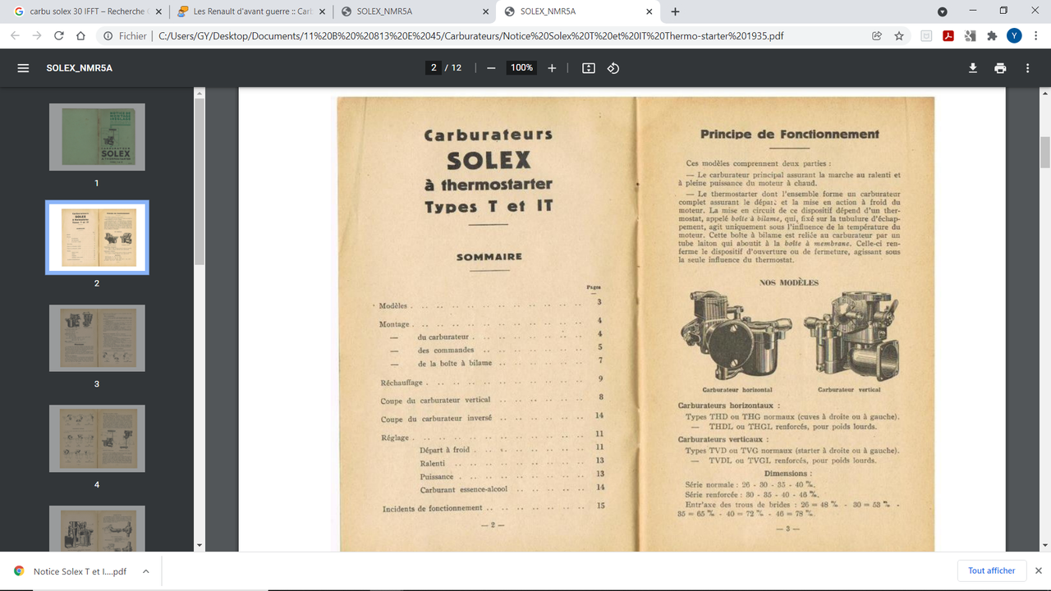Go back in browser history
The height and width of the screenshot is (591, 1051).
[x=15, y=36]
